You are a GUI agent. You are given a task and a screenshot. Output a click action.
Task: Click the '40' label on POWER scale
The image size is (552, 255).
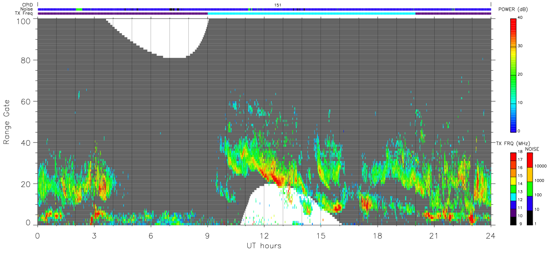coord(521,18)
